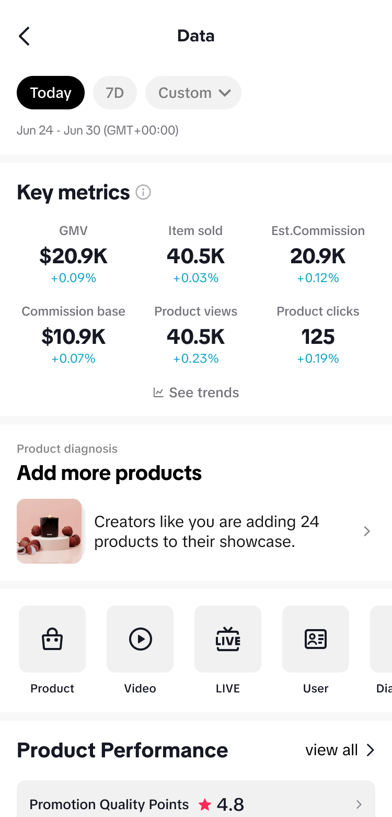The width and height of the screenshot is (392, 817).
Task: Tap the candle product thumbnail
Action: [x=50, y=531]
